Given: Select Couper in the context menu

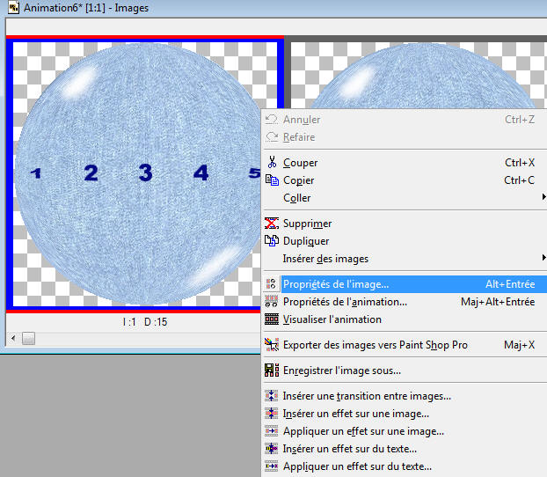Looking at the screenshot, I should tap(404, 163).
